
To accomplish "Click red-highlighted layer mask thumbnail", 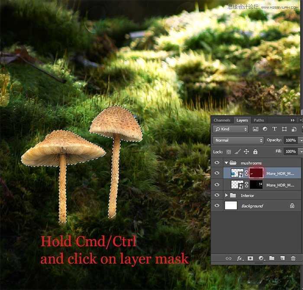I will (256, 173).
